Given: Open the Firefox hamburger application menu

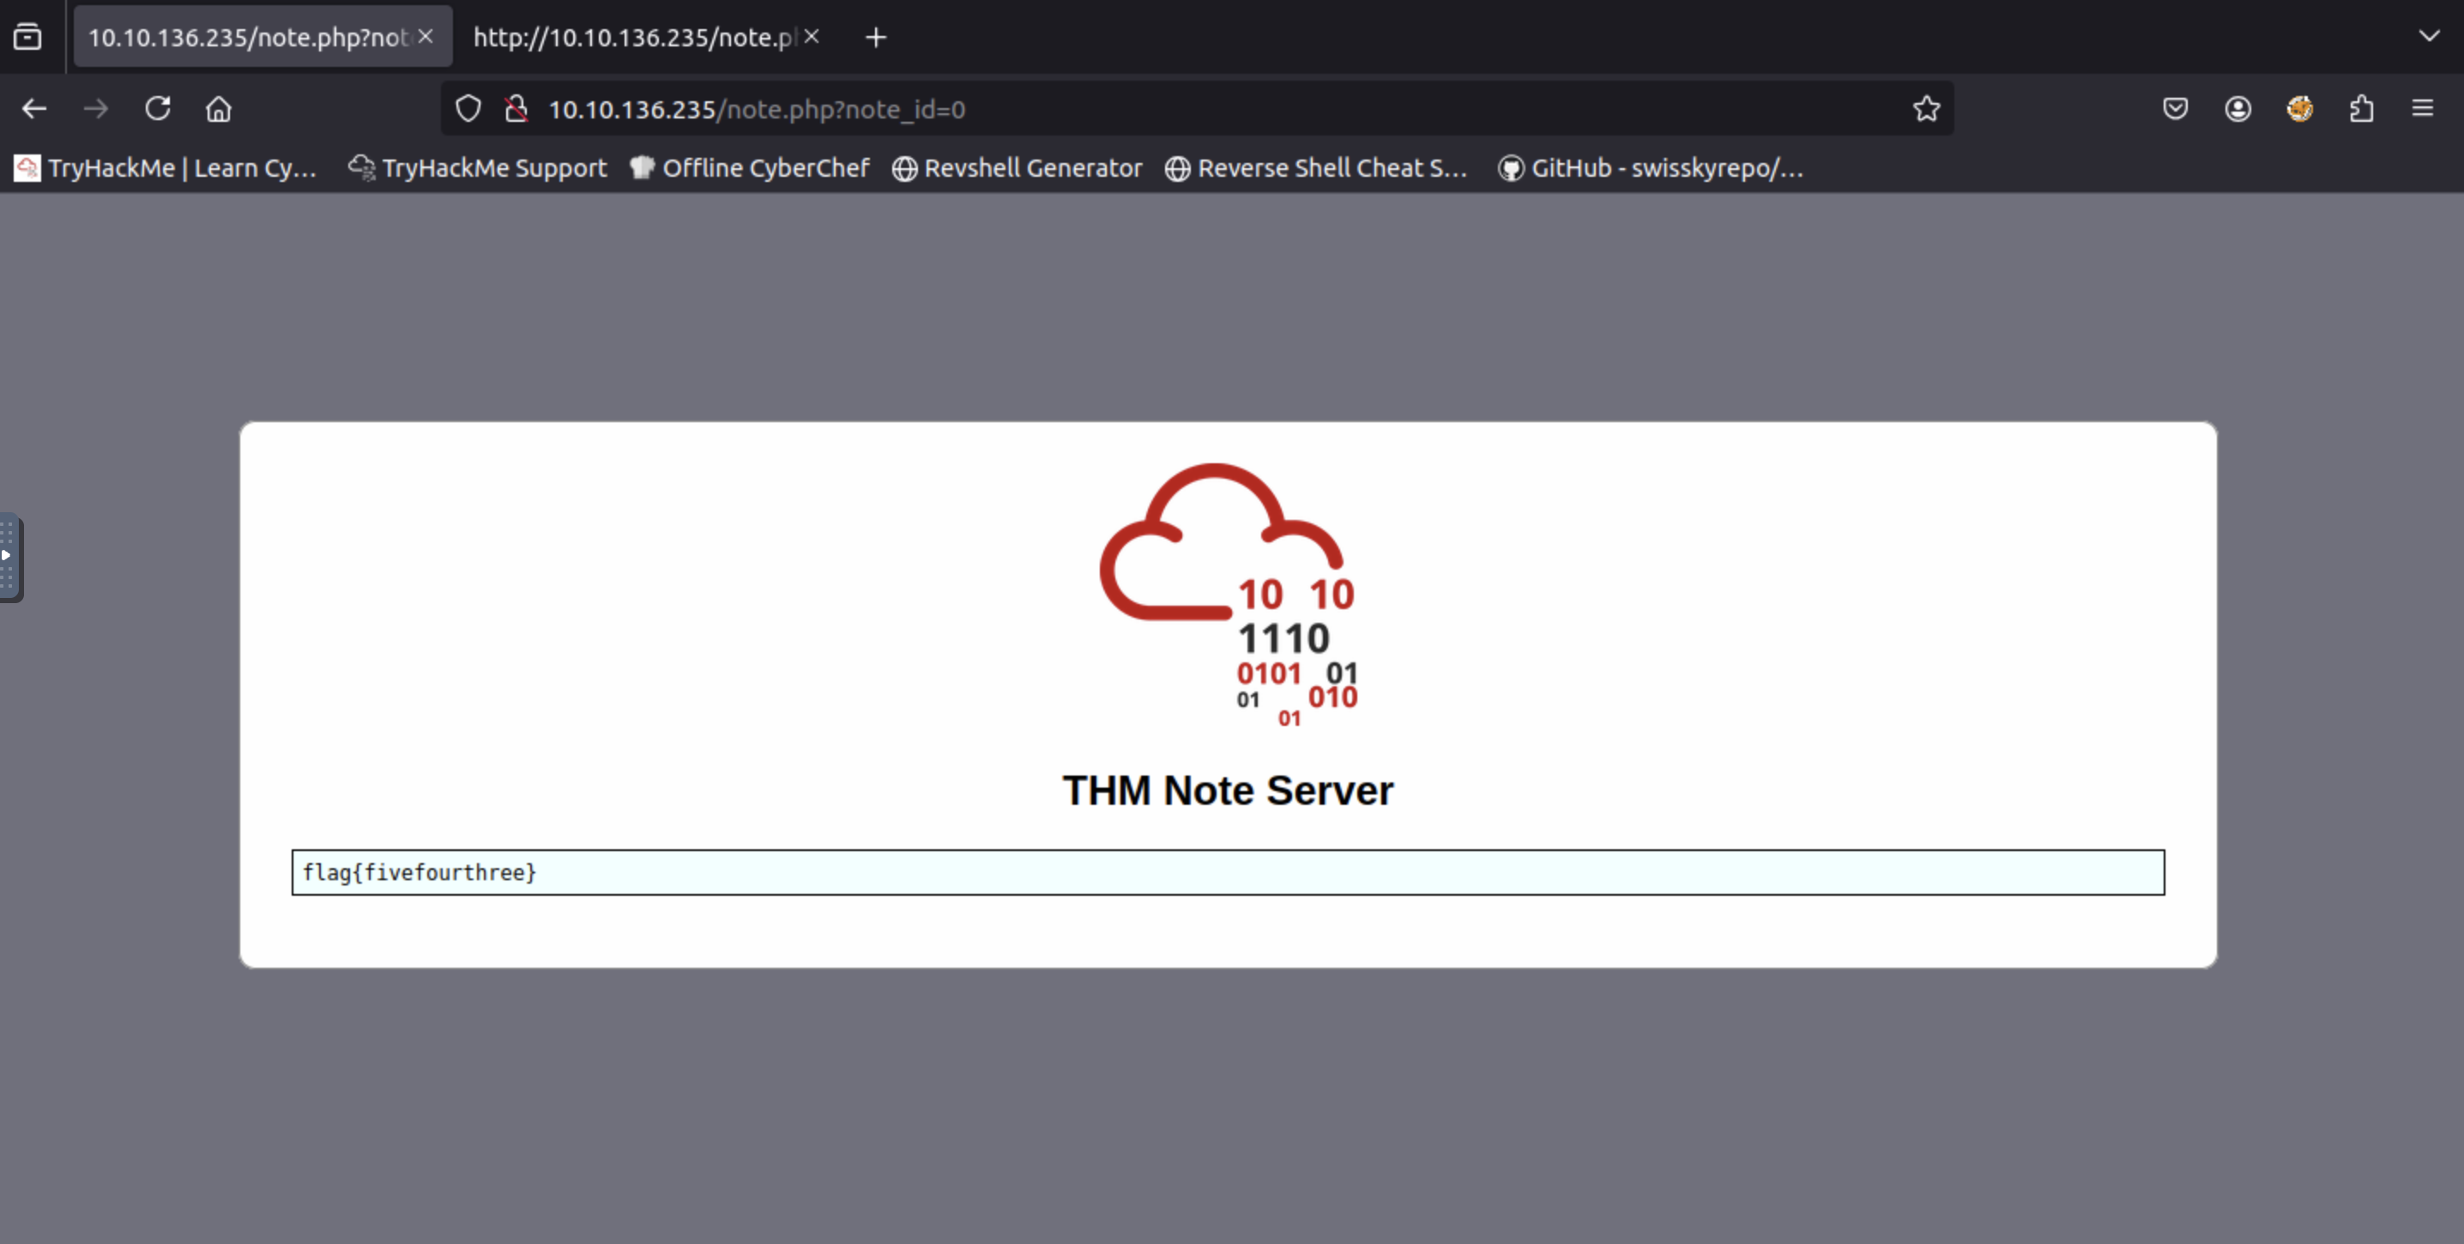Looking at the screenshot, I should (2422, 109).
